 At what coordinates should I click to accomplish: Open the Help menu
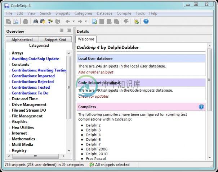coord(153,13)
